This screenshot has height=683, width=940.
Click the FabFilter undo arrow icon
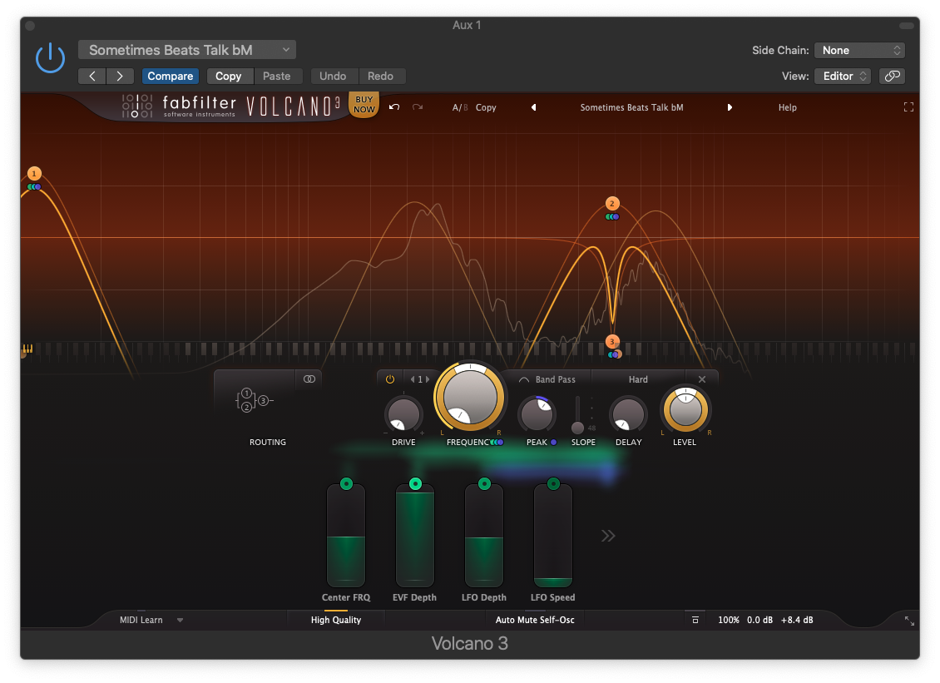[x=394, y=107]
